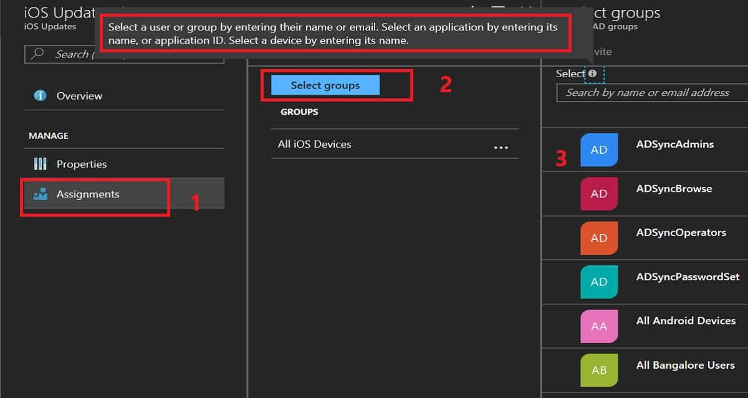Open the Properties menu item
The image size is (748, 398).
pyautogui.click(x=124, y=164)
